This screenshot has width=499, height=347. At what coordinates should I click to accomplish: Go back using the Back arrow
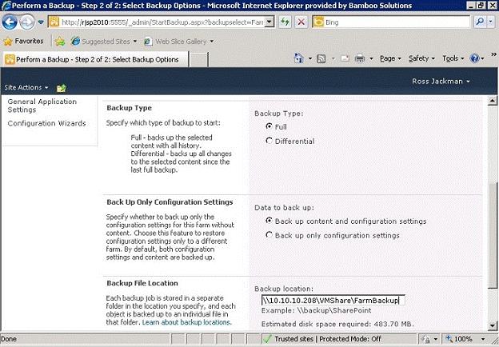pos(10,22)
